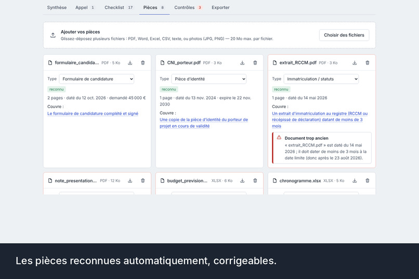Download chronogramme.xlsx
The width and height of the screenshot is (419, 279).
[355, 181]
